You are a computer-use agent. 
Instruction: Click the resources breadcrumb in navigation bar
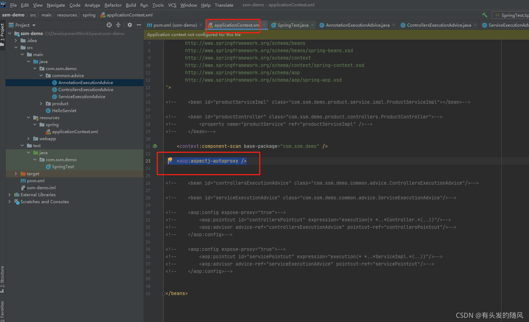(67, 15)
